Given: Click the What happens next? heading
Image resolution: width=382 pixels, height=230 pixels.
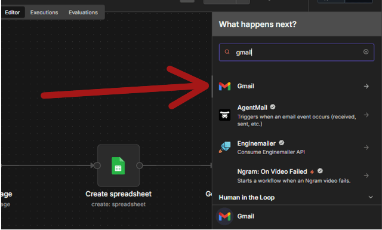Looking at the screenshot, I should tap(257, 24).
